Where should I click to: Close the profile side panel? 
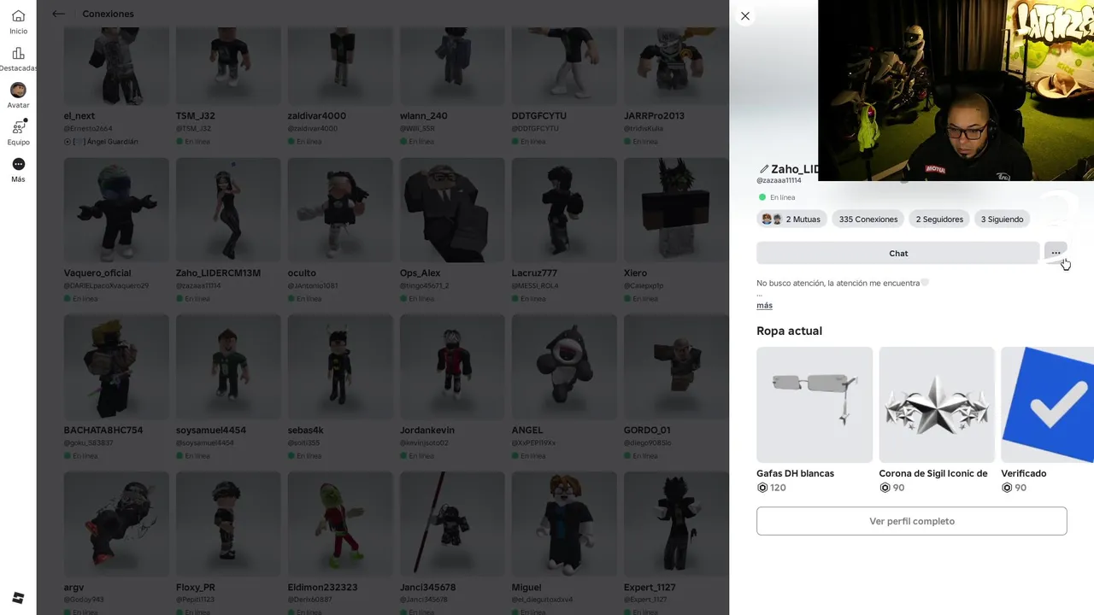point(745,15)
